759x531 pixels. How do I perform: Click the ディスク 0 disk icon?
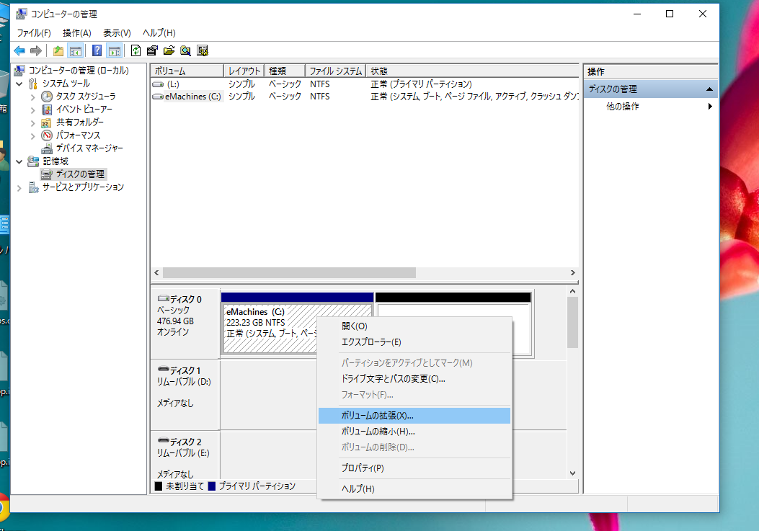[x=163, y=299]
